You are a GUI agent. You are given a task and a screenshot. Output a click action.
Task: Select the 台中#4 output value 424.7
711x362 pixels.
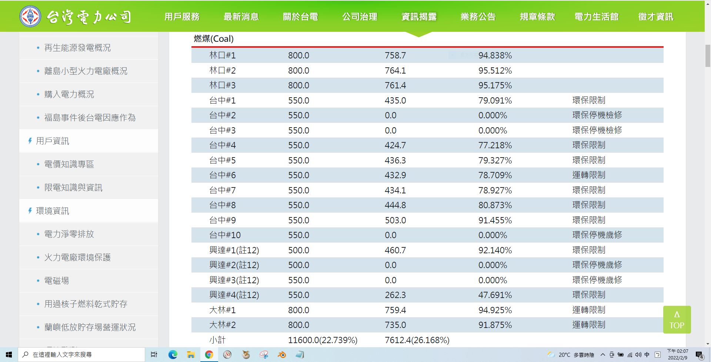(x=395, y=145)
